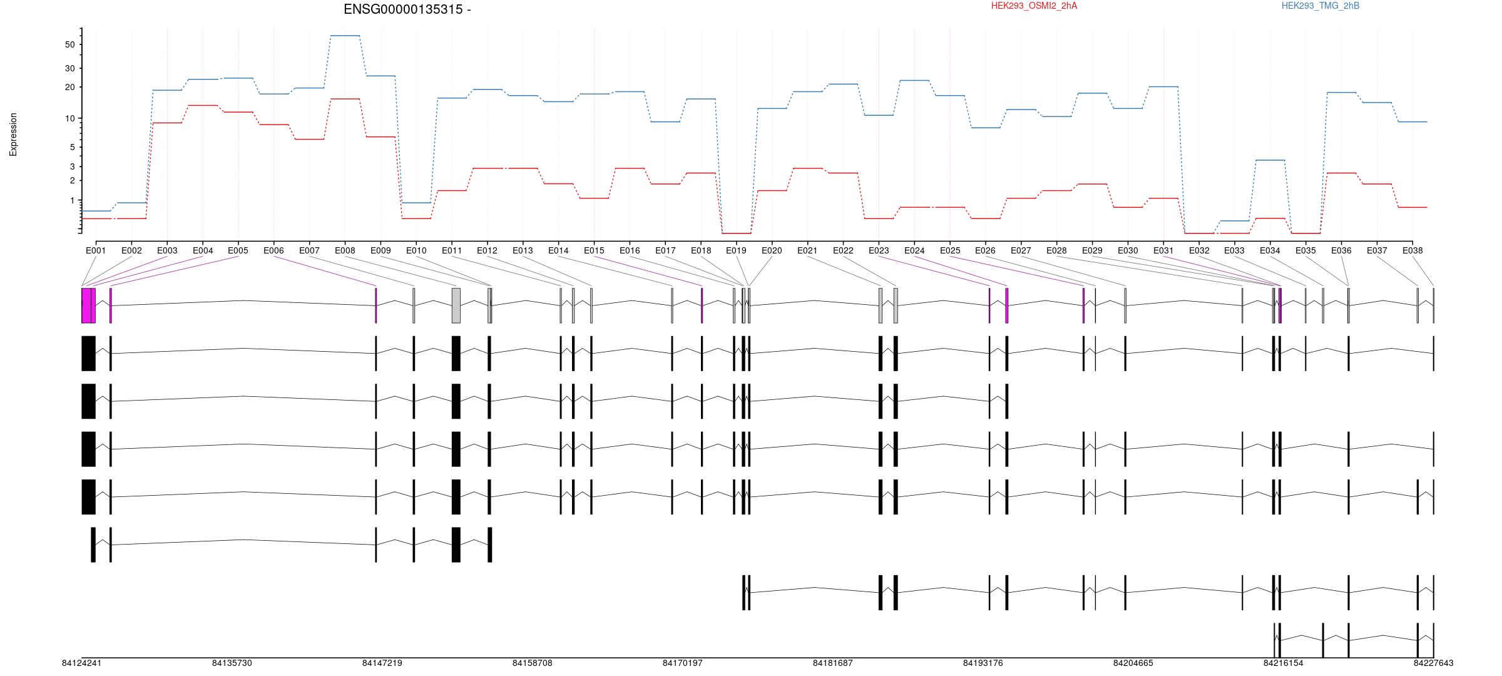The image size is (1502, 676).
Task: Click exon label E031
Action: 1163,250
